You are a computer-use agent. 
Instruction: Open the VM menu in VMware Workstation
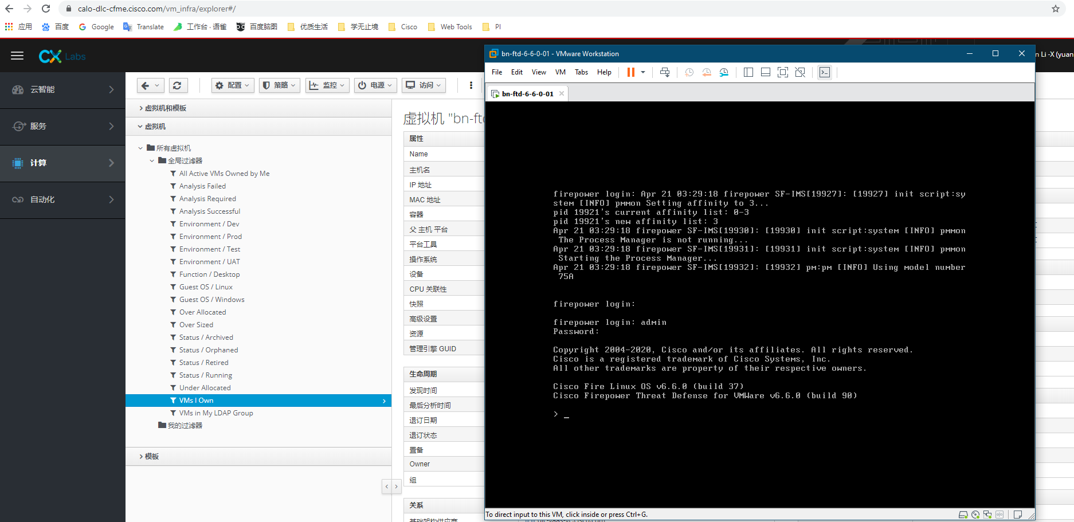pos(560,72)
